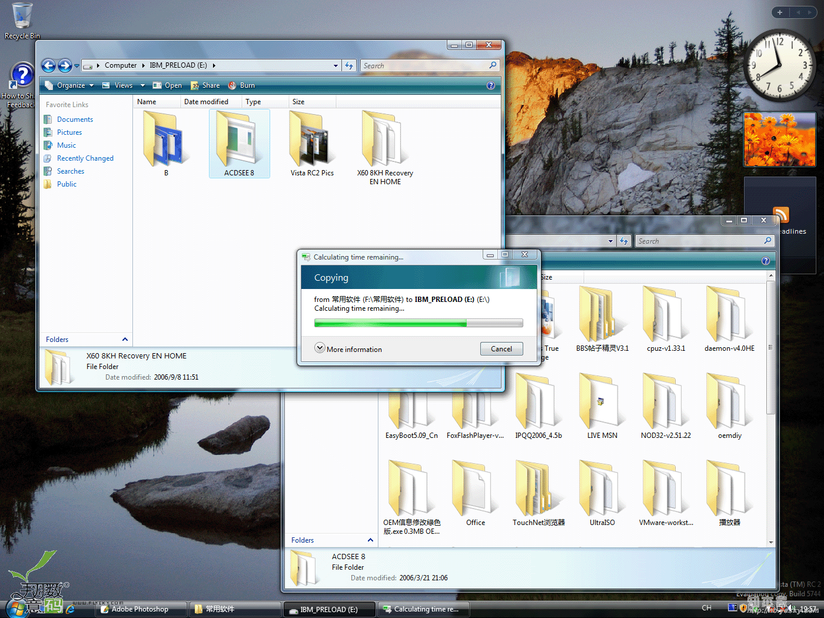The image size is (824, 618).
Task: Select the BBS帖子精灵V3.1 folder
Action: (602, 319)
